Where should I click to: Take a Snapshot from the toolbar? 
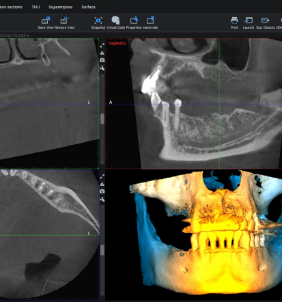click(98, 20)
